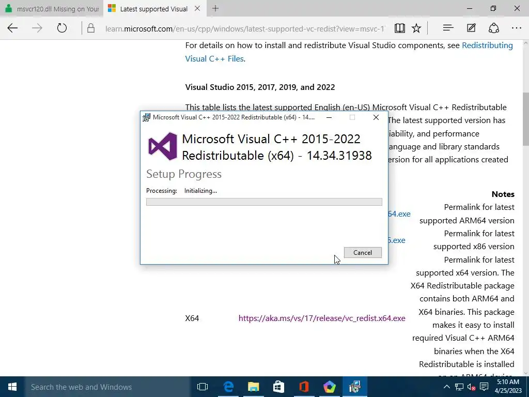Click installer icon in dialog title bar
Viewport: 529px width, 397px height.
coord(146,117)
